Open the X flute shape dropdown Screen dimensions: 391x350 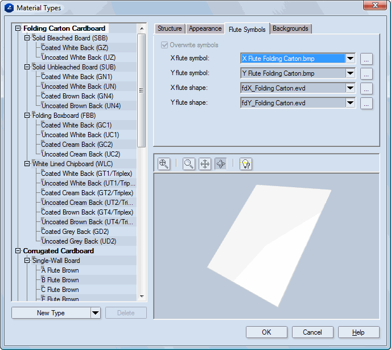(351, 88)
